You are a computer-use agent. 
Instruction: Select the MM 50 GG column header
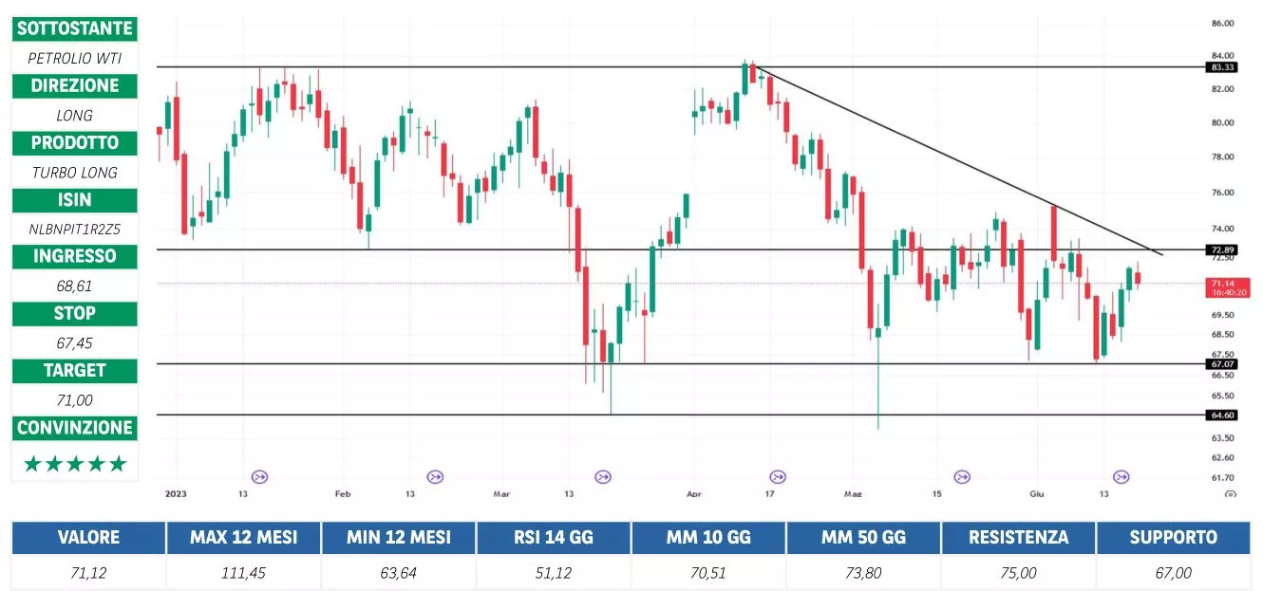tap(863, 537)
